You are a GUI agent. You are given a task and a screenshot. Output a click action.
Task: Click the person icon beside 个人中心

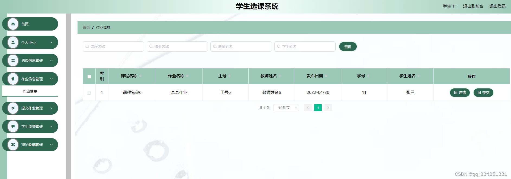click(x=13, y=42)
